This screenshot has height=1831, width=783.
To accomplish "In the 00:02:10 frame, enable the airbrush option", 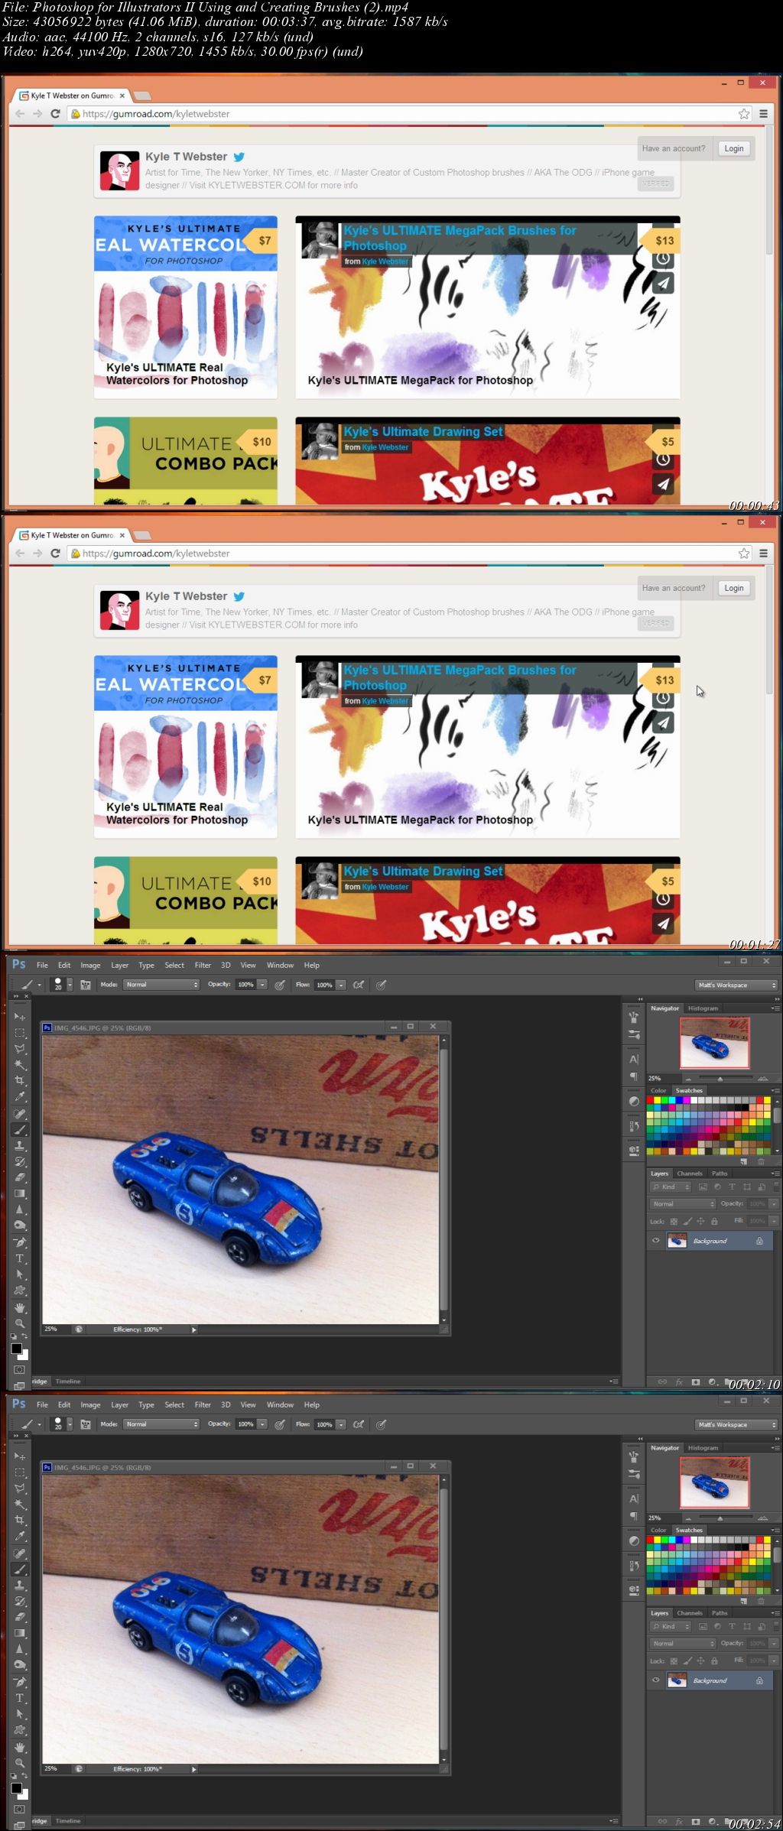I will (359, 985).
